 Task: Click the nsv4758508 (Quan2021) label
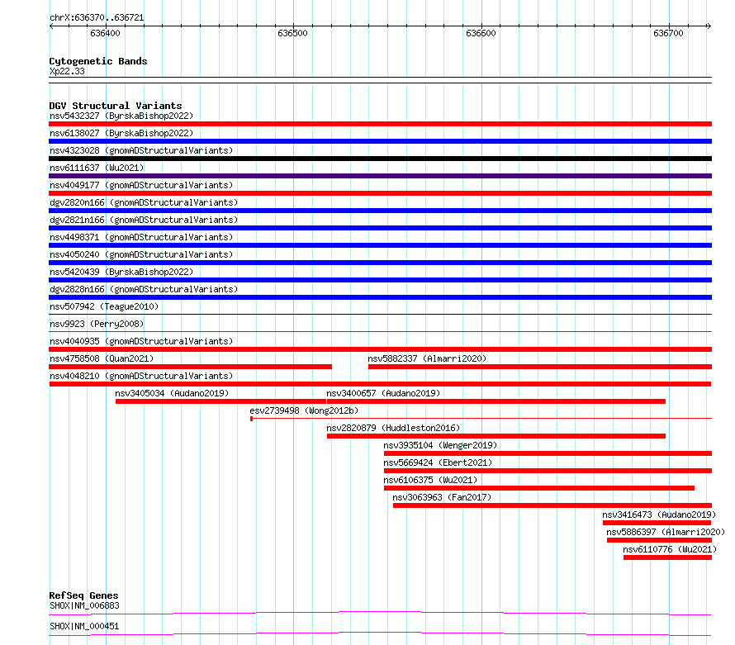pos(102,358)
